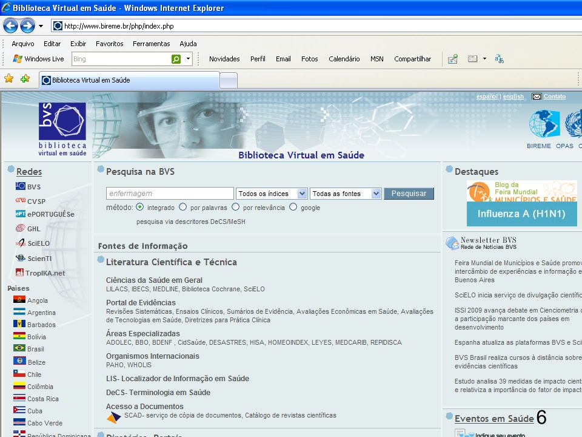This screenshot has width=582, height=437.
Task: Open the Influenza A (H1N1) banner
Action: 521,214
